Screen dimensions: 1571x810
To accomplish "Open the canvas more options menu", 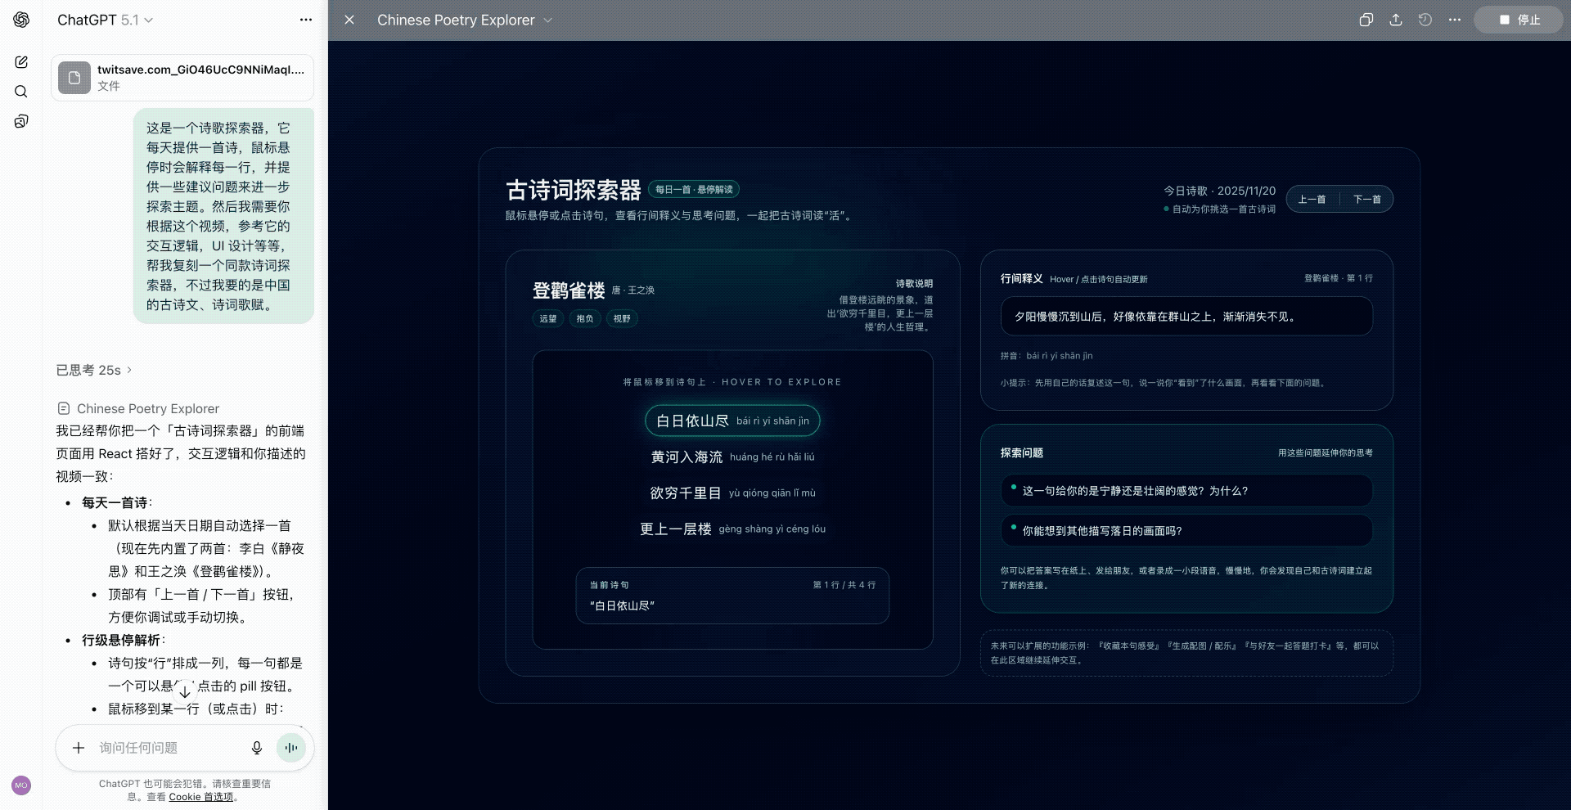I will tap(1454, 20).
